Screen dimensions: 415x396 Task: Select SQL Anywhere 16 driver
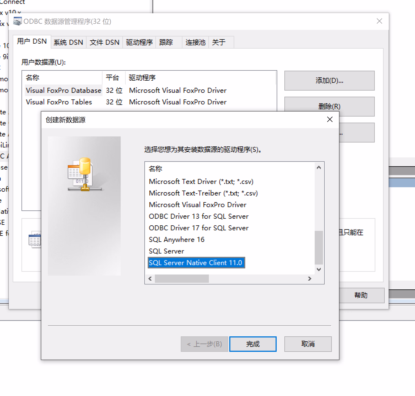(x=176, y=239)
